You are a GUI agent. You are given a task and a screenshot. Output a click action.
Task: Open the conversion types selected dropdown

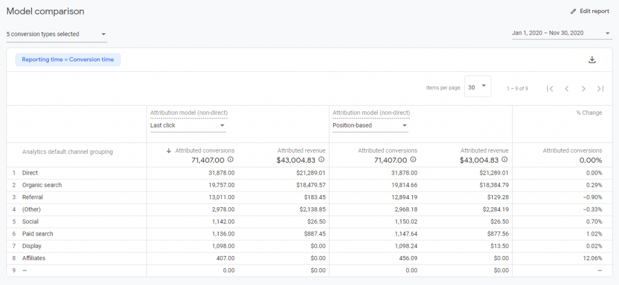pos(56,34)
